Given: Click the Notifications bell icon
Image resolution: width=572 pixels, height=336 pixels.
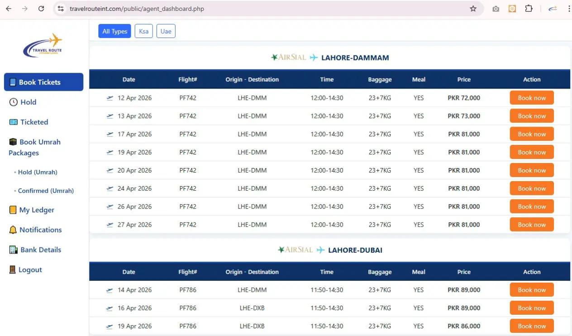Looking at the screenshot, I should point(13,230).
